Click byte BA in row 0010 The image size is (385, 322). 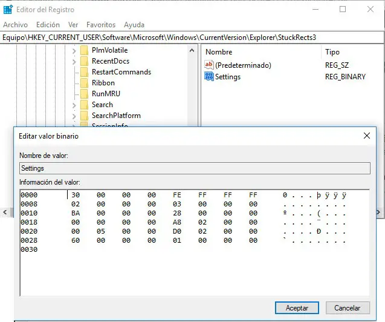coord(76,213)
